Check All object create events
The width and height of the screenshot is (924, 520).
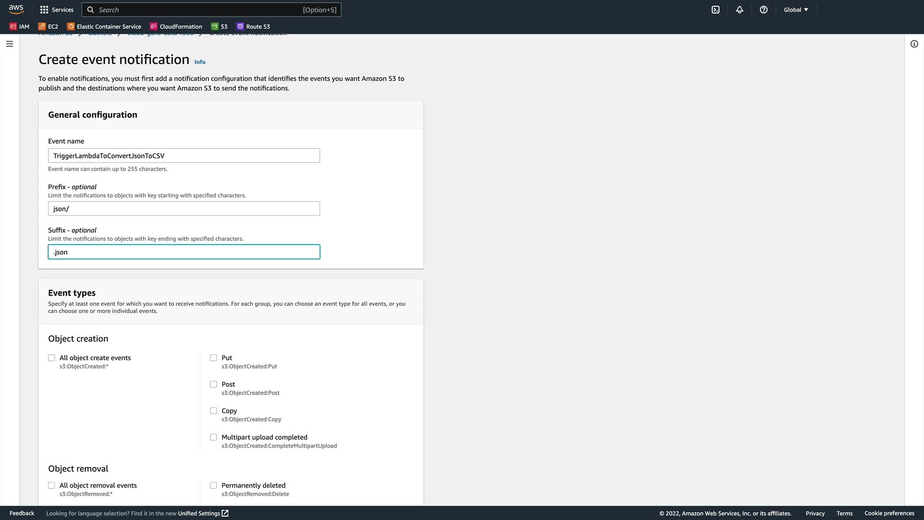pyautogui.click(x=51, y=358)
